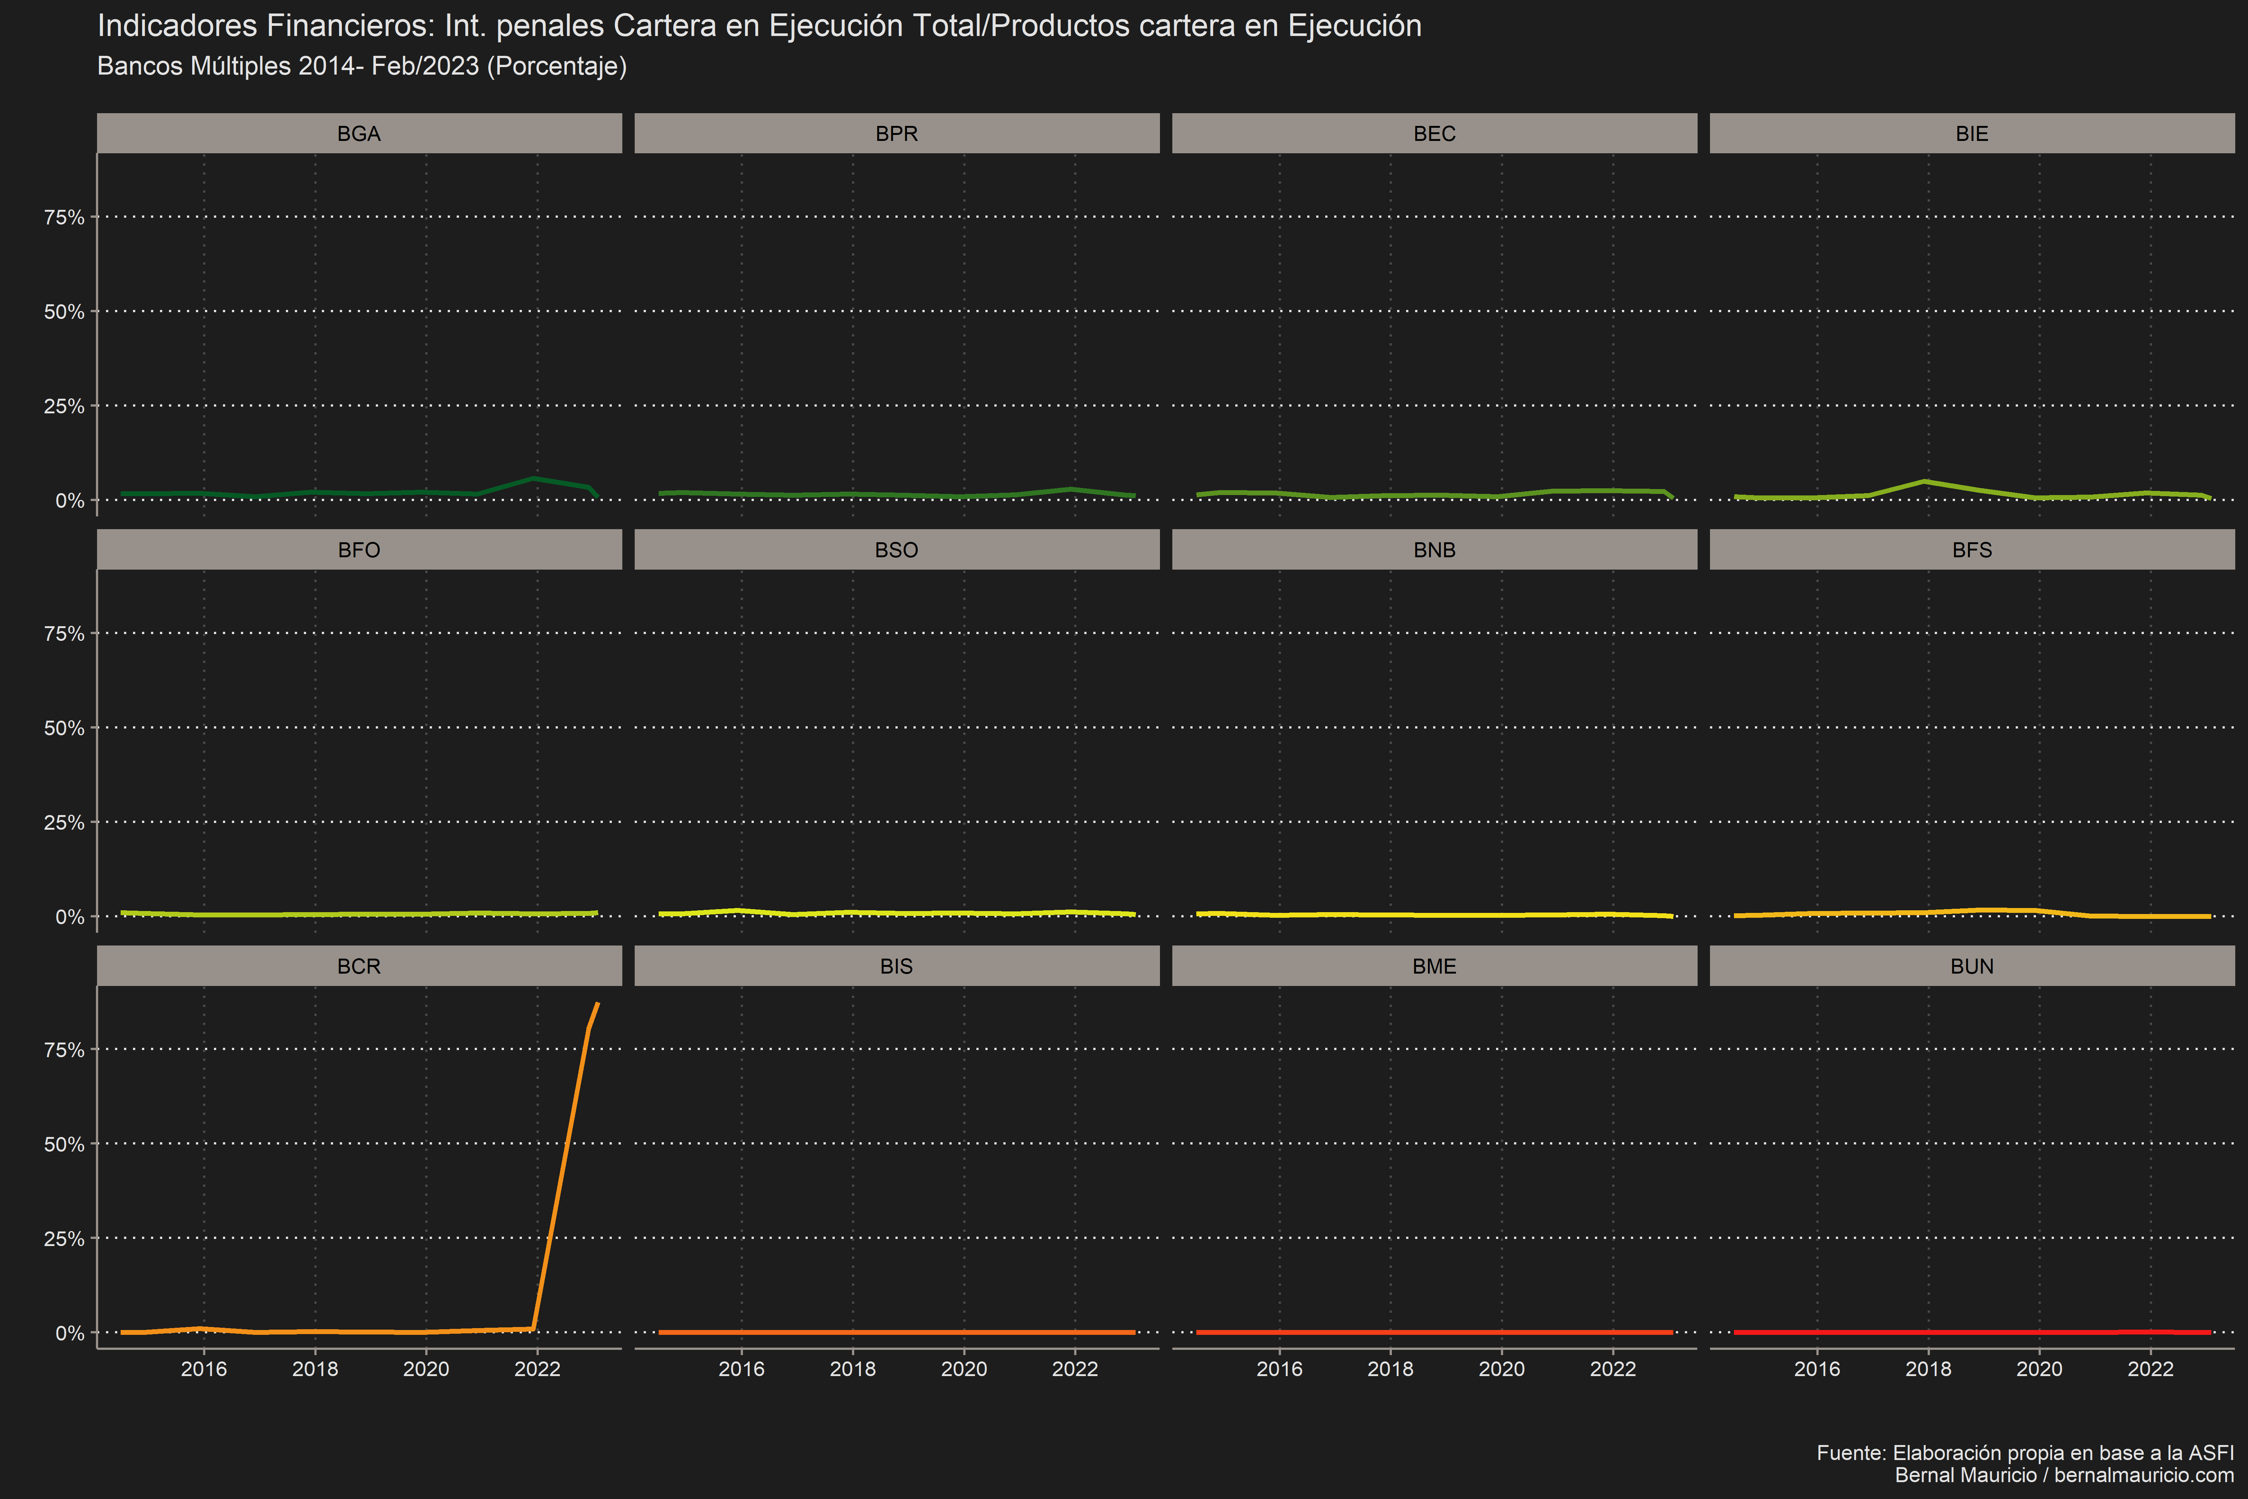Image resolution: width=2248 pixels, height=1499 pixels.
Task: Click the 2022 x-axis label under BCR
Action: point(537,1369)
